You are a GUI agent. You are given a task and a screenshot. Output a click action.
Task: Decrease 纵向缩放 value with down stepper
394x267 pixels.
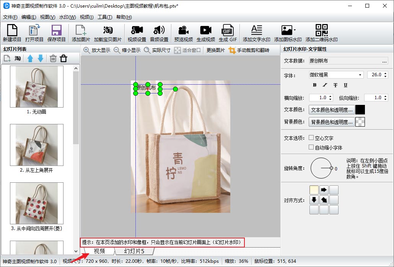[x=386, y=99]
